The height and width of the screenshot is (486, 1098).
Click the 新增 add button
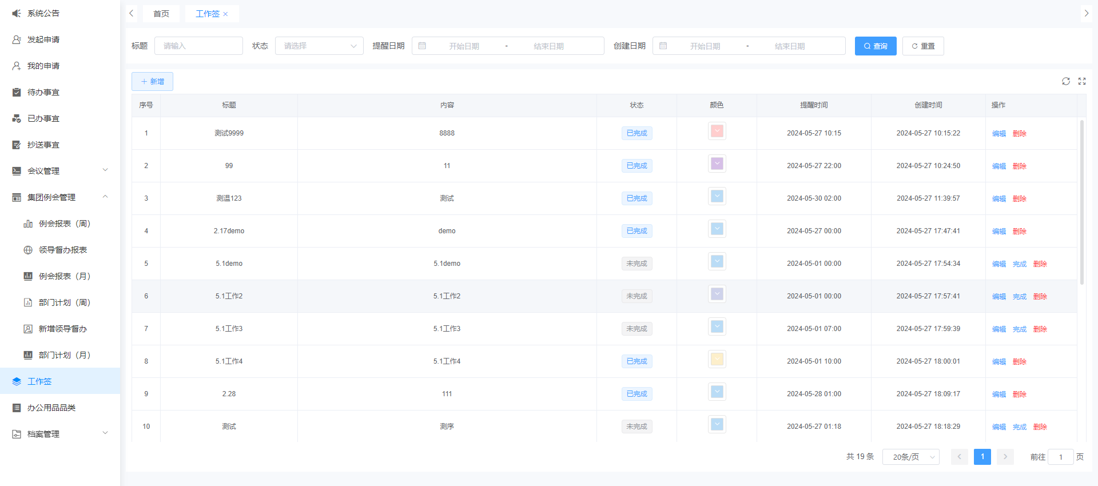tap(152, 81)
